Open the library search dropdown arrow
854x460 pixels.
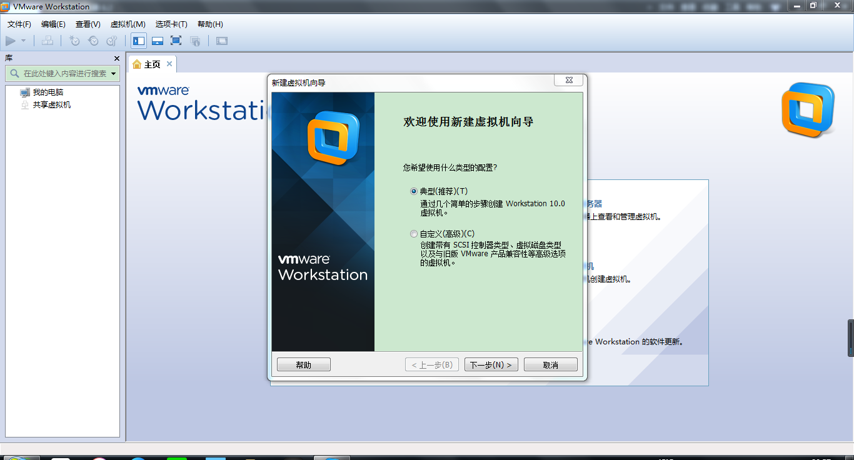click(114, 74)
